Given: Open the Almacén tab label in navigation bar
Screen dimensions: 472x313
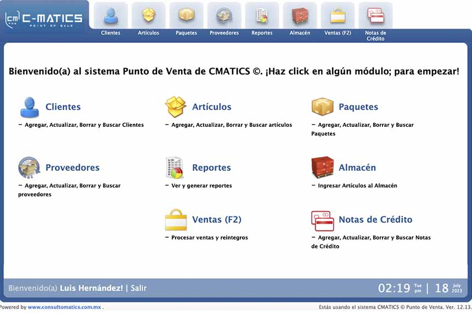Looking at the screenshot, I should (x=300, y=33).
